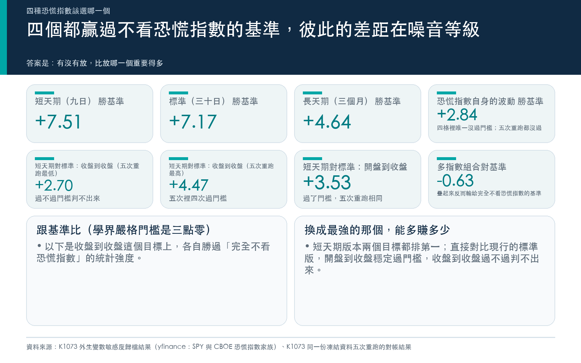581x363 pixels.
Task: Click the footer source line 資料來源：K1073
Action: 219,347
